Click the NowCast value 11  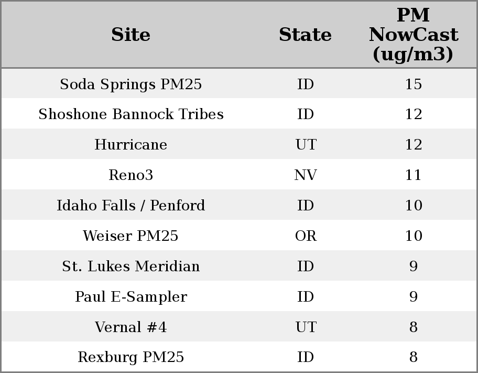pyautogui.click(x=413, y=175)
